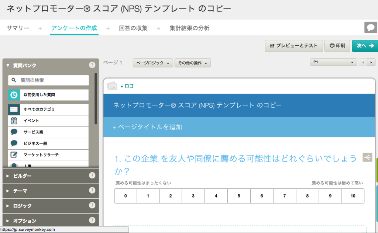The height and width of the screenshot is (233, 378).
Task: Click + ページタイトルを追加
Action: click(x=147, y=127)
